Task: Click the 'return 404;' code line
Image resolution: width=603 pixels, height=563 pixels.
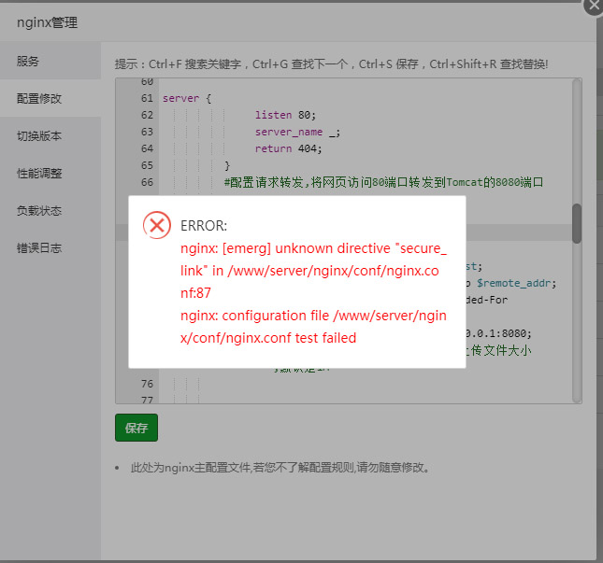Action: [x=288, y=148]
